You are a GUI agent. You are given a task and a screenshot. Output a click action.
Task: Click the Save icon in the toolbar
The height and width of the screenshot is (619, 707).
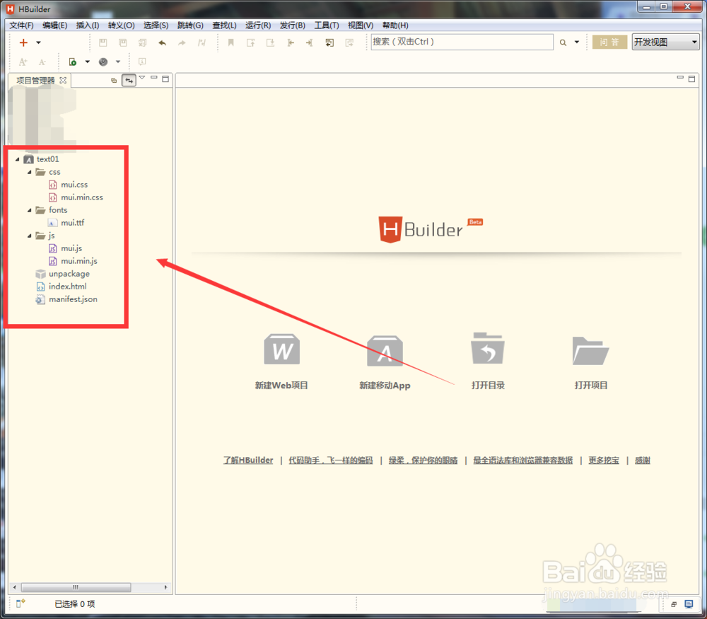103,42
